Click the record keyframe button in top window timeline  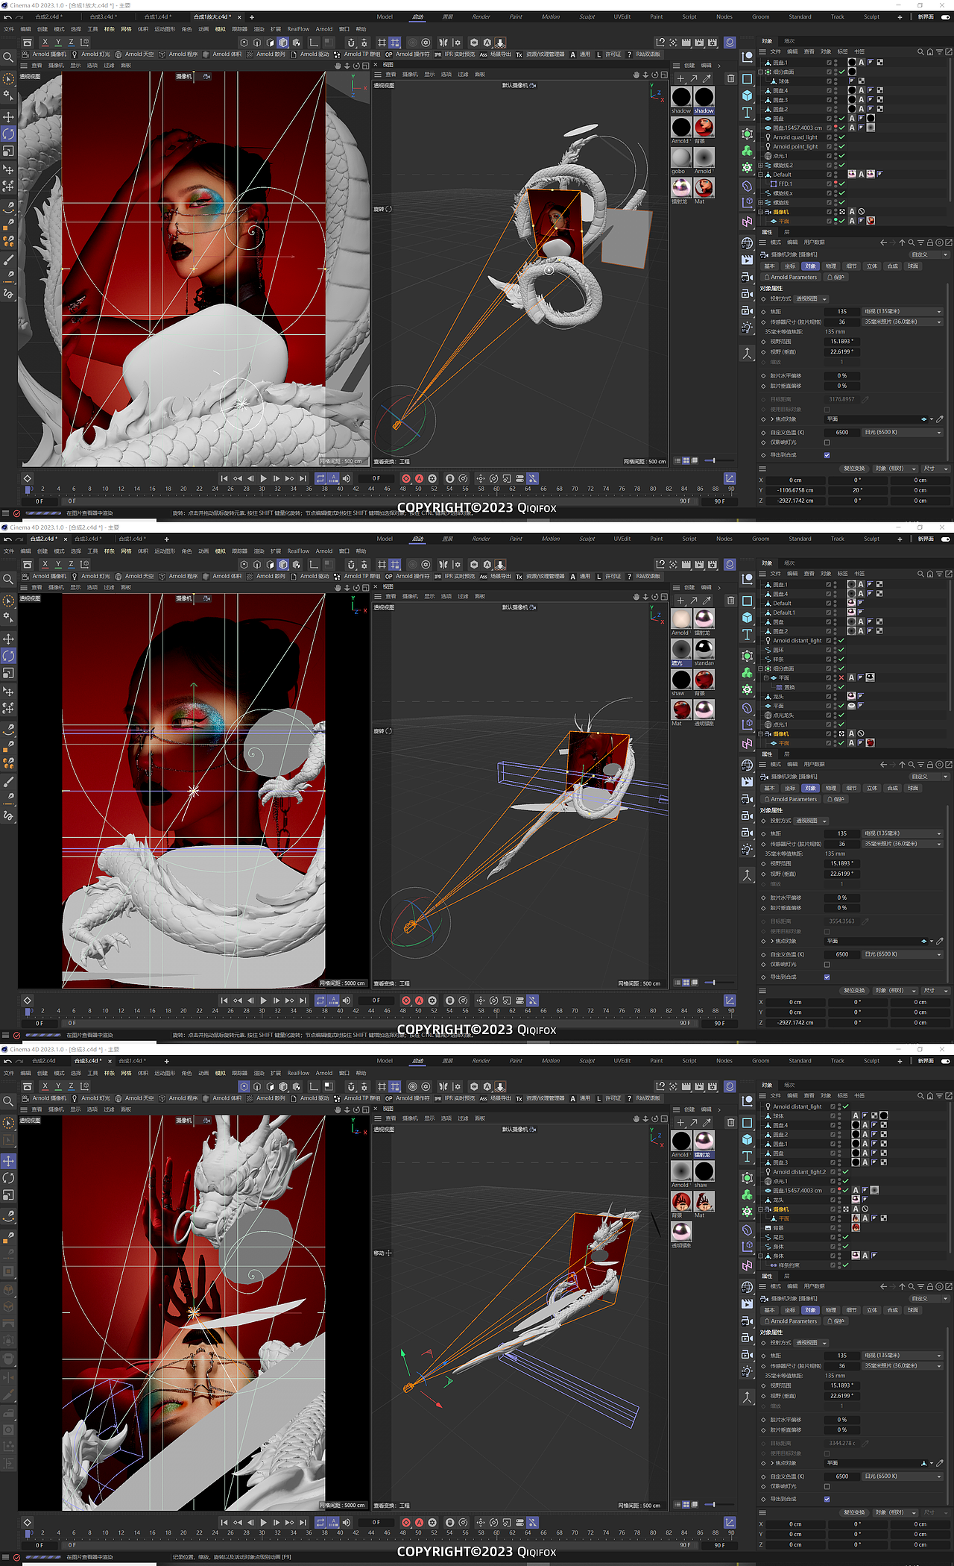[x=406, y=479]
